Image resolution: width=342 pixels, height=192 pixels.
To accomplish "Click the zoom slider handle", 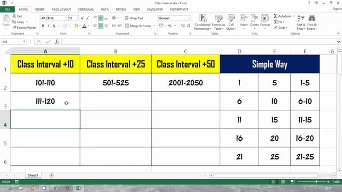I will [x=316, y=181].
